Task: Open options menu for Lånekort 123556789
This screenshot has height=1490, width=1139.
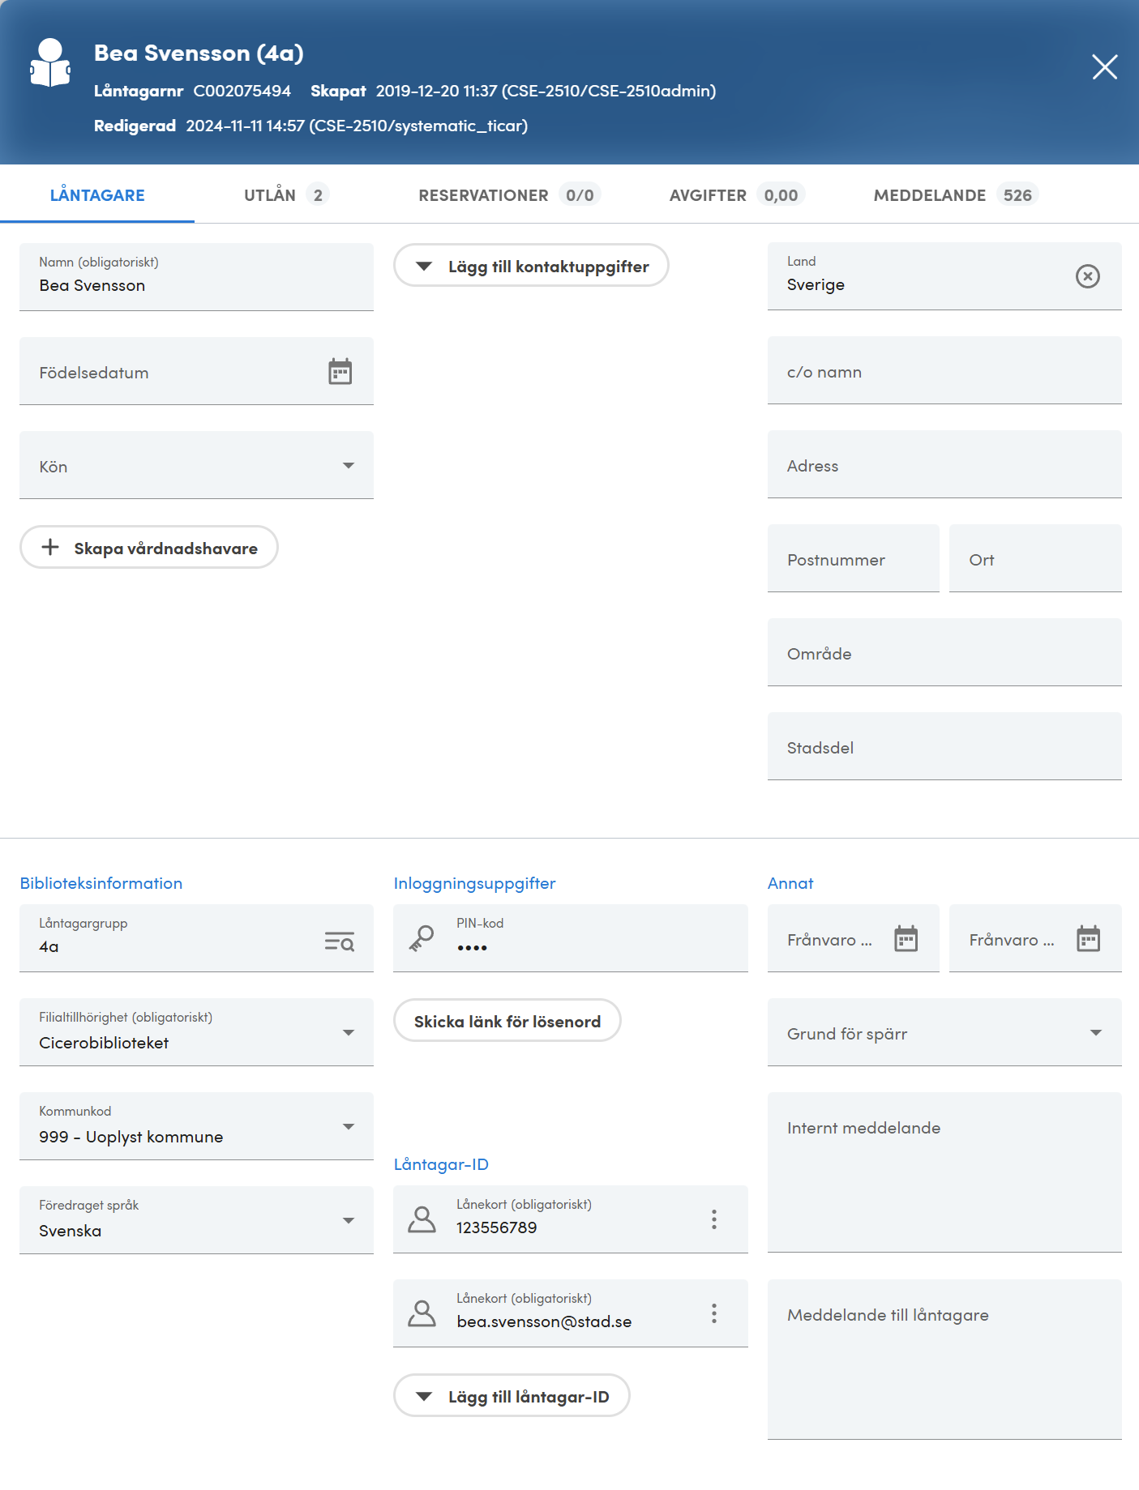Action: pos(714,1219)
